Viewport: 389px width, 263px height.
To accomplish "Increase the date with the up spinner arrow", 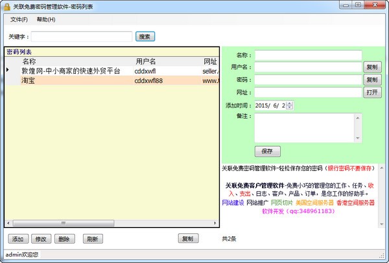I will point(290,103).
